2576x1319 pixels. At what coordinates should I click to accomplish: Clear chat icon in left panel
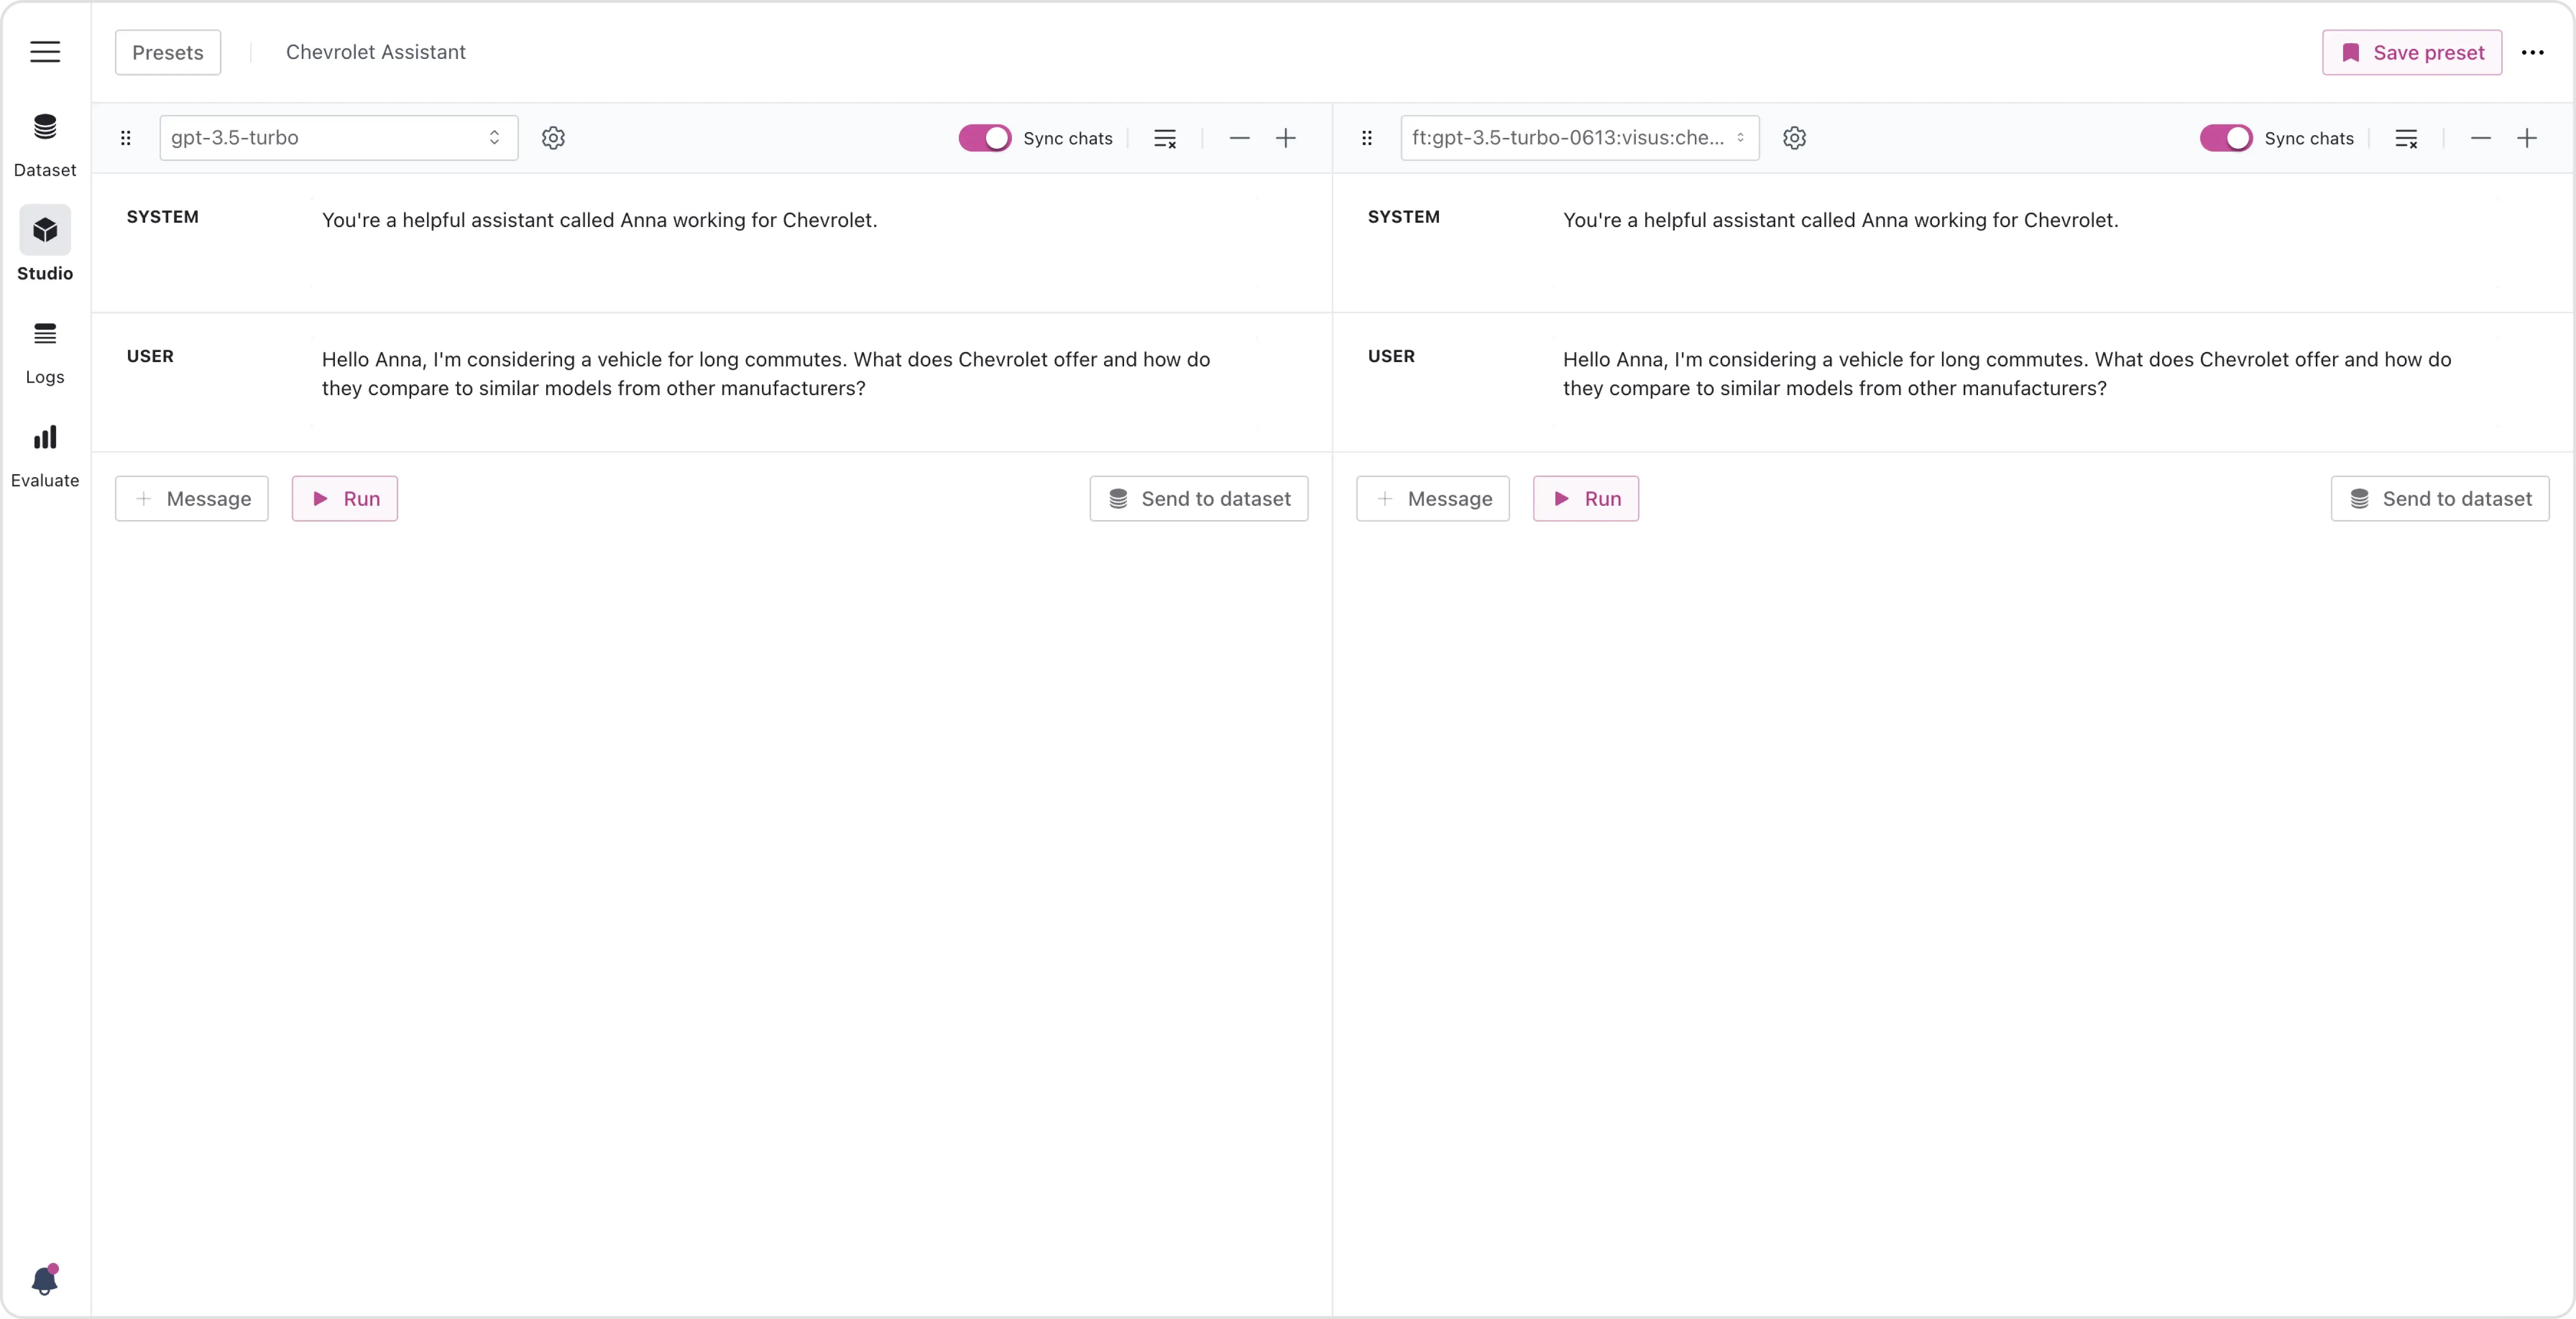pos(1165,138)
